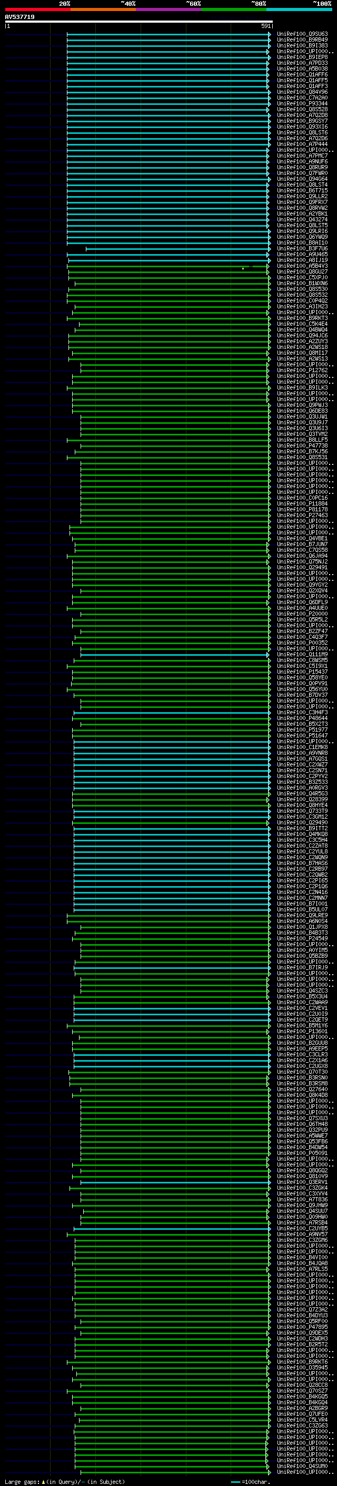Open hit UniRef100_B9IEP8
Viewport: 337px width, 1486px height.
pyautogui.click(x=302, y=57)
